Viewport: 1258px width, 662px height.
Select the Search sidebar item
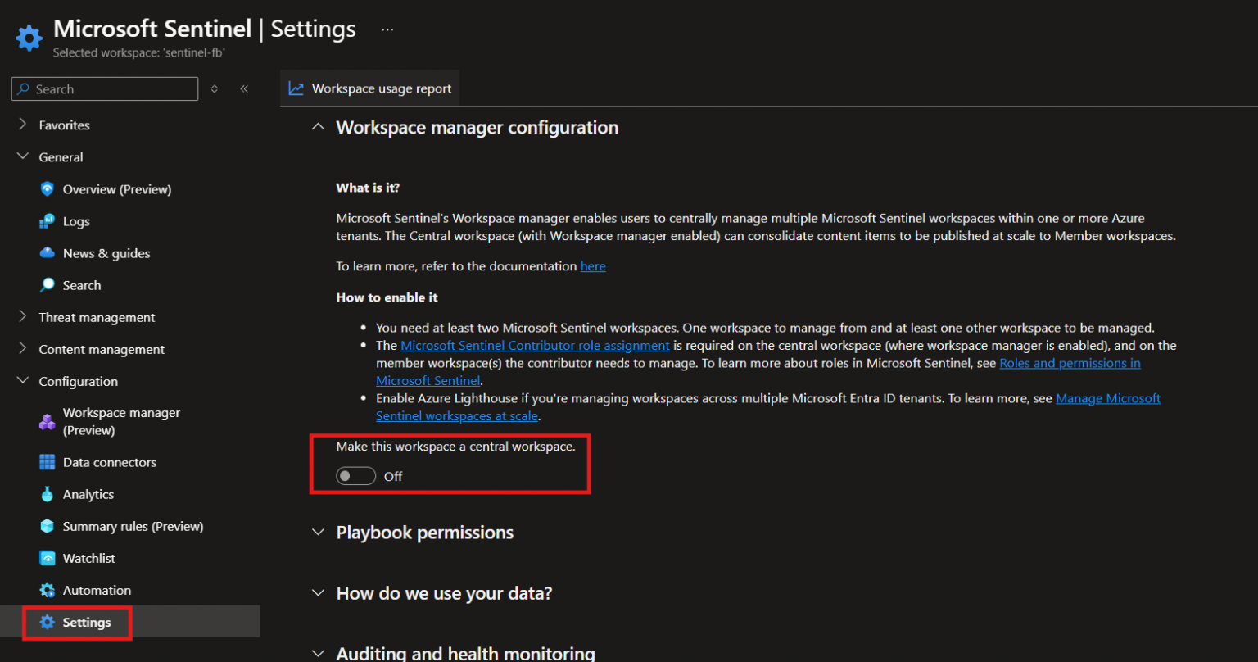click(x=82, y=284)
